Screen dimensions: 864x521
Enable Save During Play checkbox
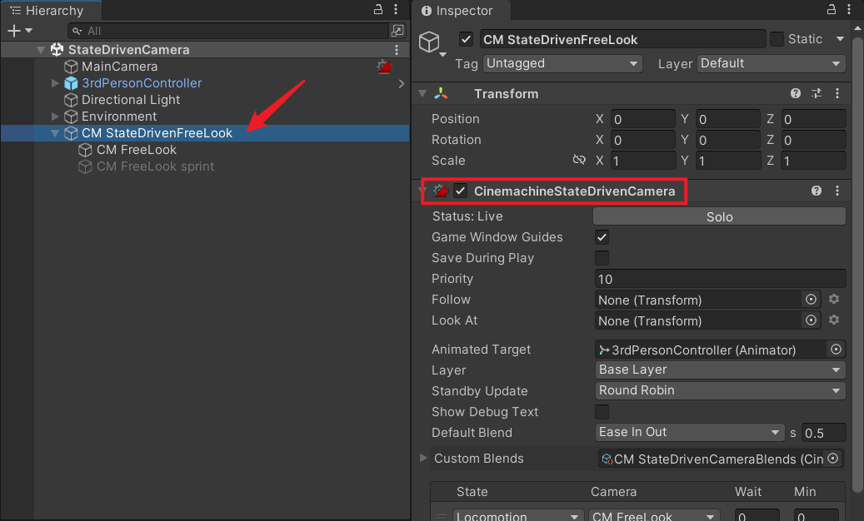(602, 258)
